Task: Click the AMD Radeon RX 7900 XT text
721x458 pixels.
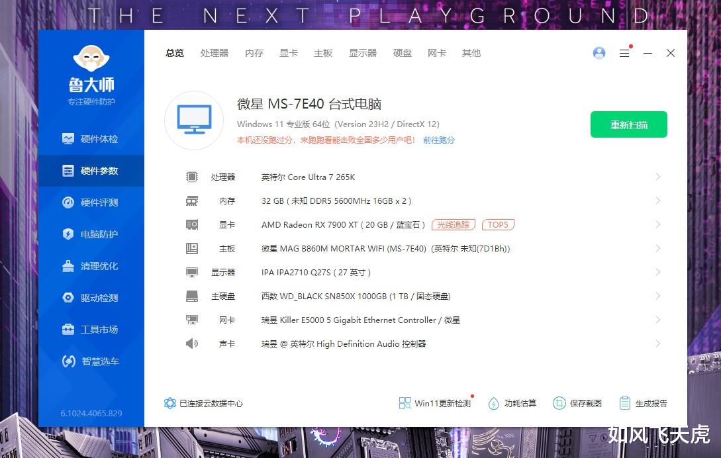Action: pos(343,225)
